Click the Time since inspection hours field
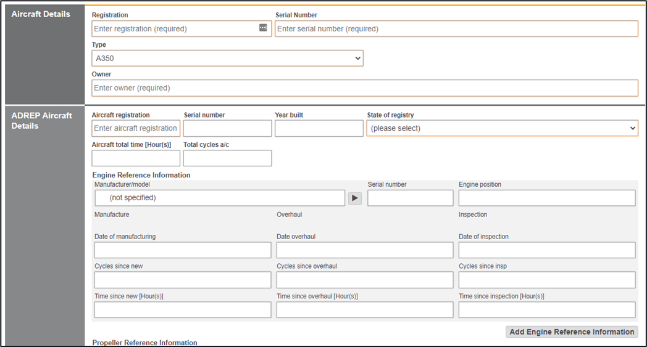The width and height of the screenshot is (647, 347). click(x=546, y=309)
